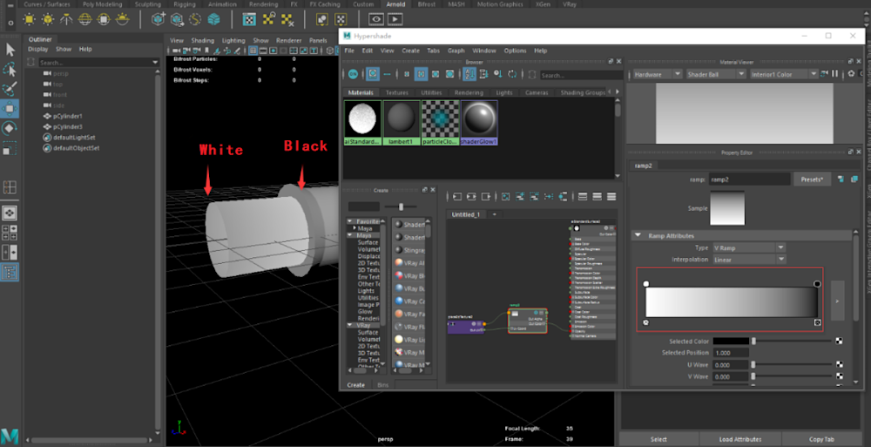871x447 pixels.
Task: Activate the Lasso select tool
Action: pos(10,69)
